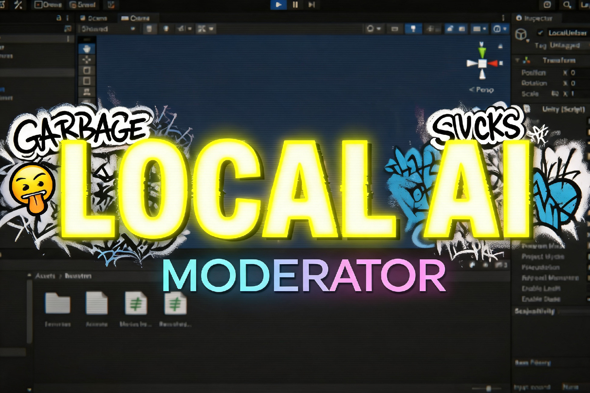Open the grid snapping dropdown in the scene toolbar

coord(206,29)
